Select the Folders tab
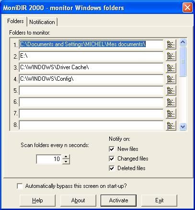This screenshot has height=210, width=195. [x=15, y=21]
